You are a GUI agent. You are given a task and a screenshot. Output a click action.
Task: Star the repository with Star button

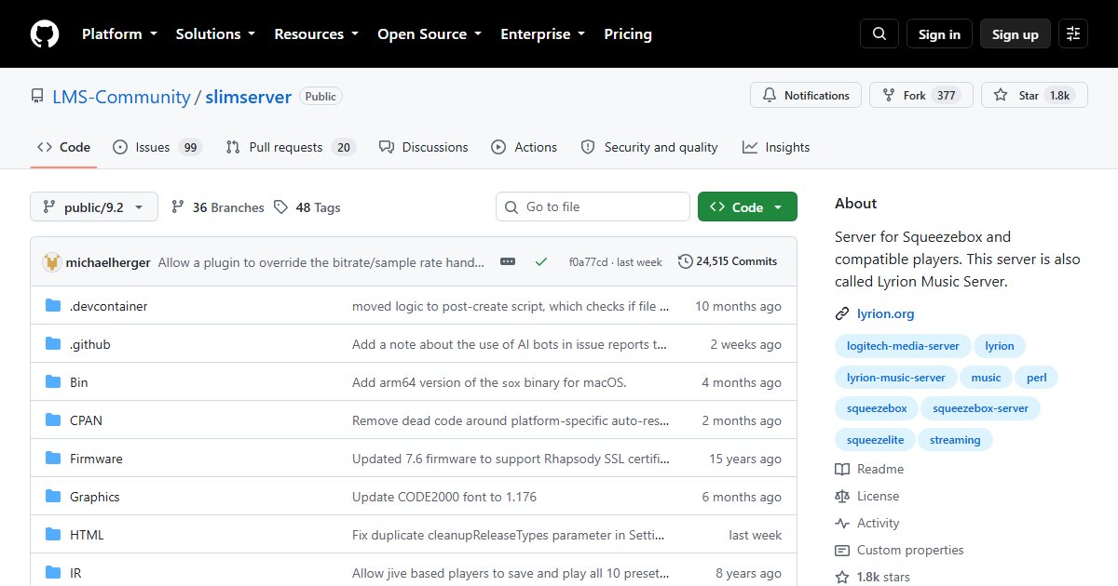click(x=1034, y=96)
